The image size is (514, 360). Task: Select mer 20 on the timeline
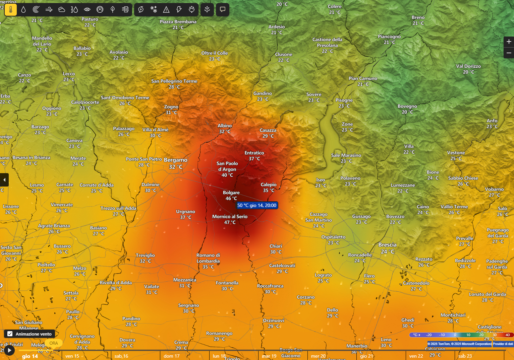pyautogui.click(x=319, y=356)
